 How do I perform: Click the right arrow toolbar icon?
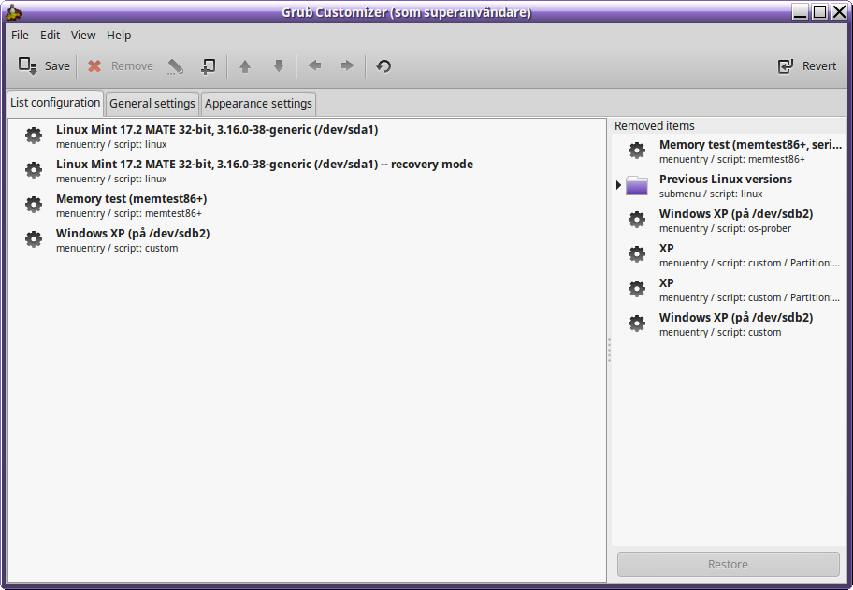347,65
